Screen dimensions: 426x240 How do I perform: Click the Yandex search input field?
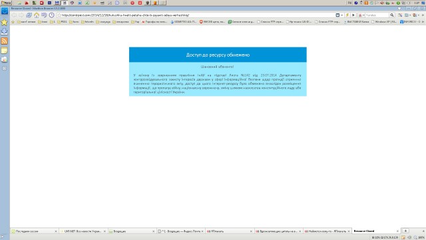click(377, 15)
